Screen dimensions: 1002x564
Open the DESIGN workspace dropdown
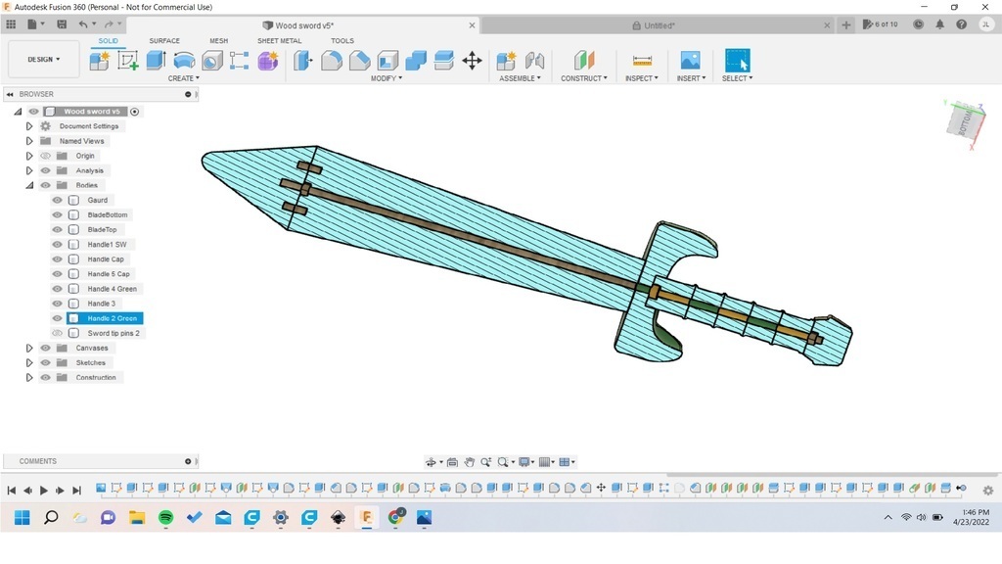point(43,60)
